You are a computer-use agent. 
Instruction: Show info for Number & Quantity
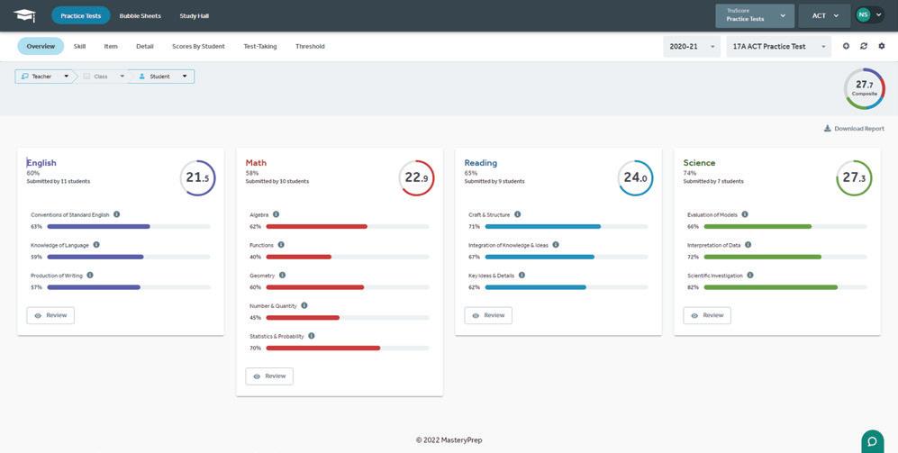pyautogui.click(x=304, y=305)
